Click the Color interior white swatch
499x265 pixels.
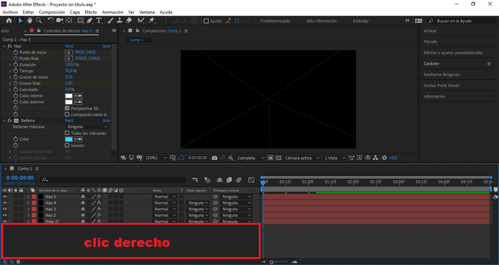(x=69, y=96)
